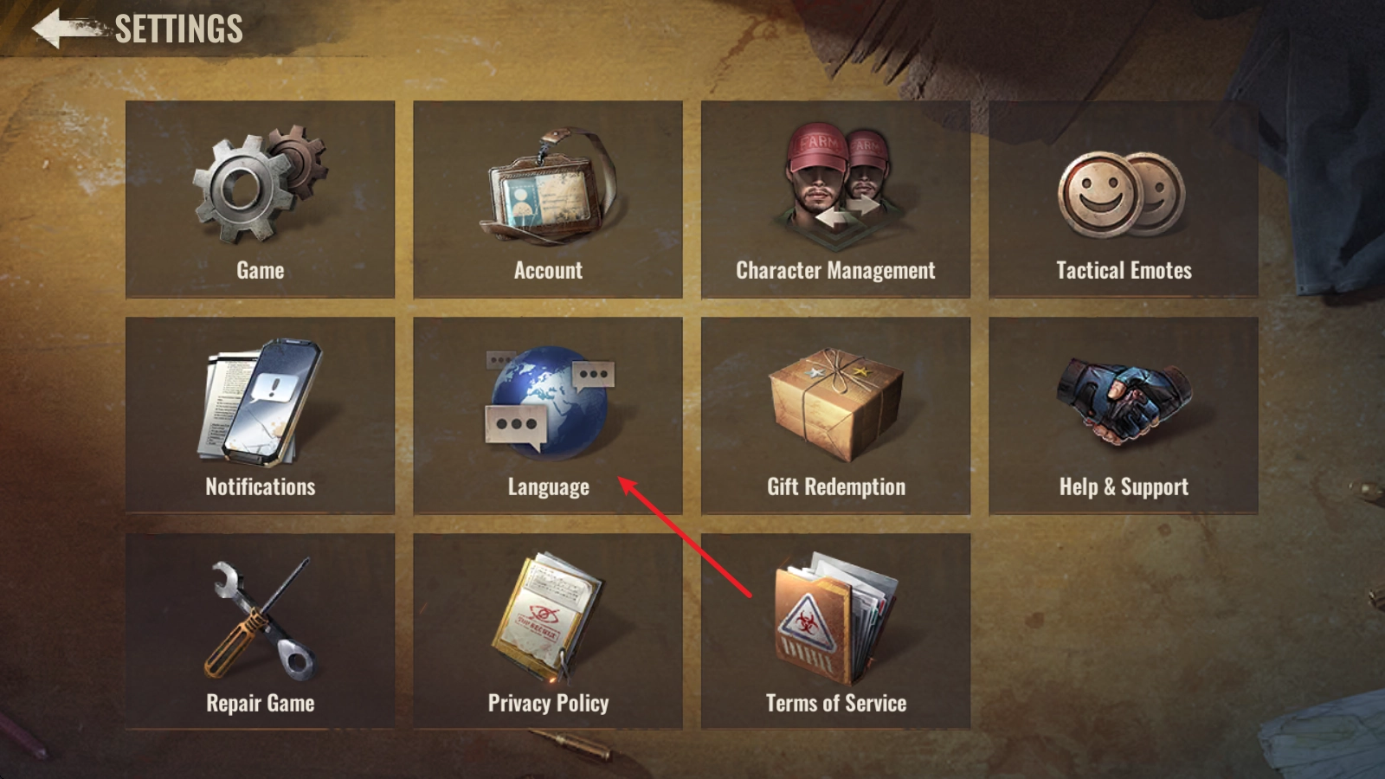Open the Gift Redemption parcel icon
The height and width of the screenshot is (779, 1385).
click(x=835, y=403)
